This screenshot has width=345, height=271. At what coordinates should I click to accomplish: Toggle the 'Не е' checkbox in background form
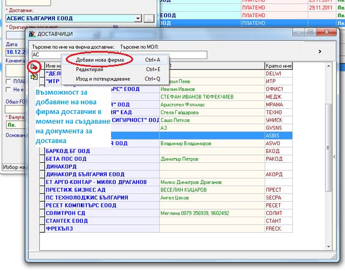coord(9,90)
